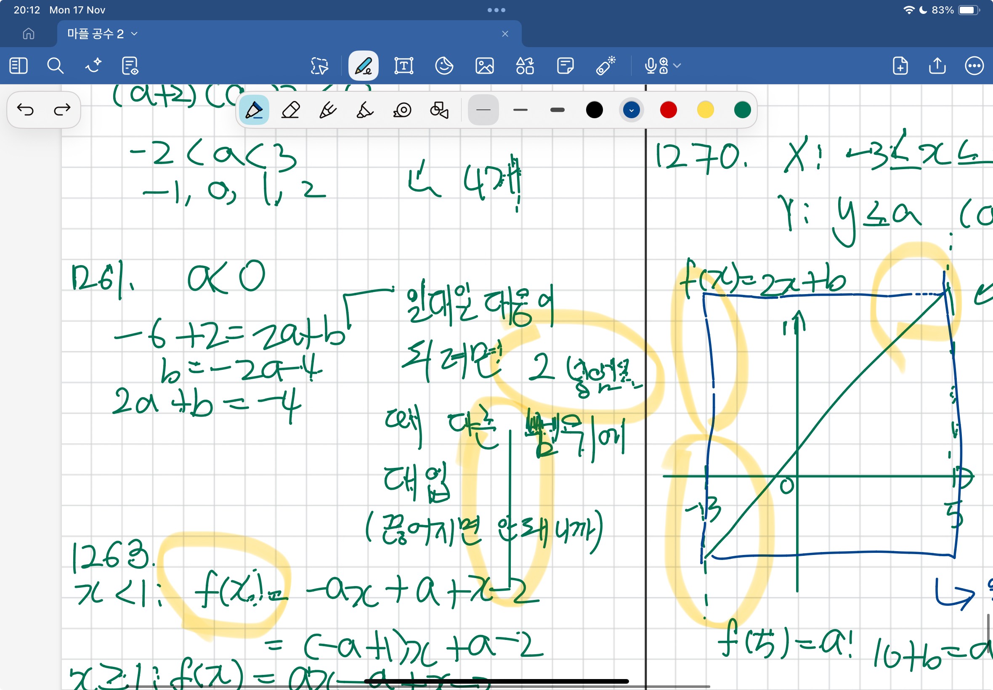Image resolution: width=993 pixels, height=690 pixels.
Task: Choose the lasso selection tool
Action: (x=319, y=66)
